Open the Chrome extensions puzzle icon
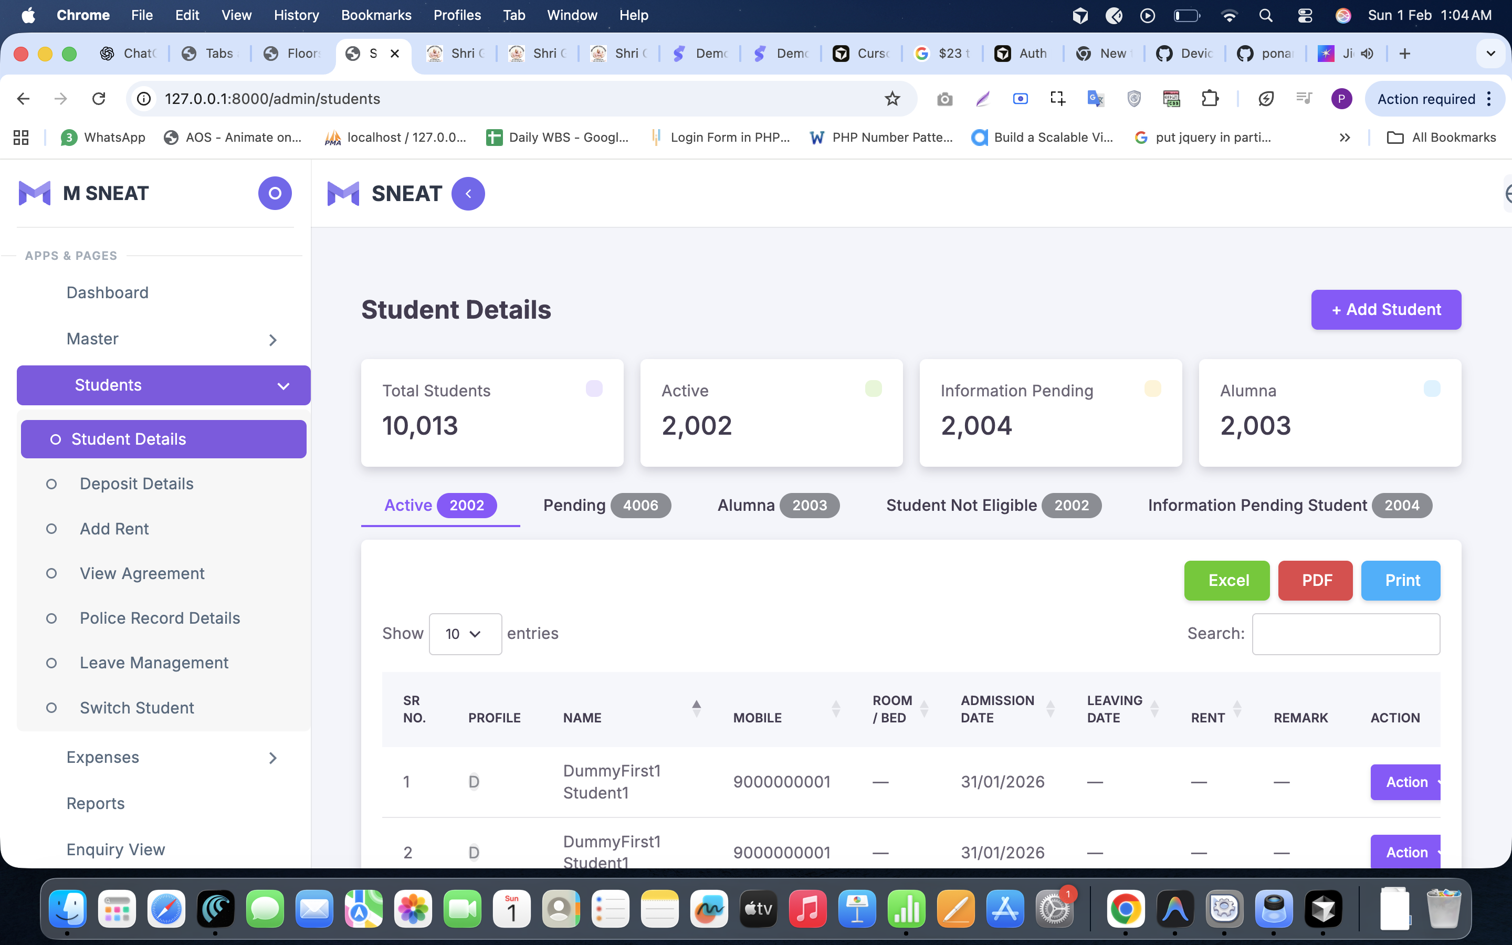Viewport: 1512px width, 945px height. coord(1210,99)
